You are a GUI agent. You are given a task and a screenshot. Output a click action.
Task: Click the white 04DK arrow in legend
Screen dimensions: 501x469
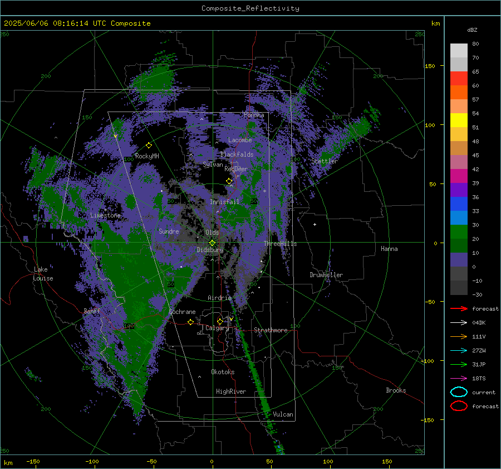459,323
